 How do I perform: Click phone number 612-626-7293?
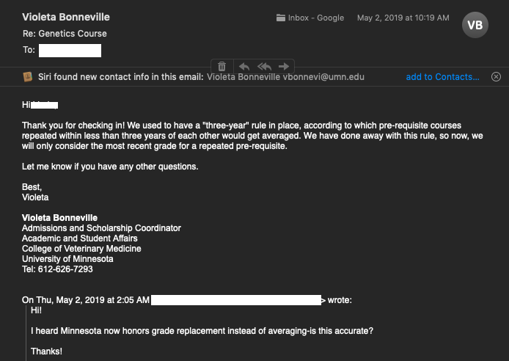pyautogui.click(x=65, y=269)
